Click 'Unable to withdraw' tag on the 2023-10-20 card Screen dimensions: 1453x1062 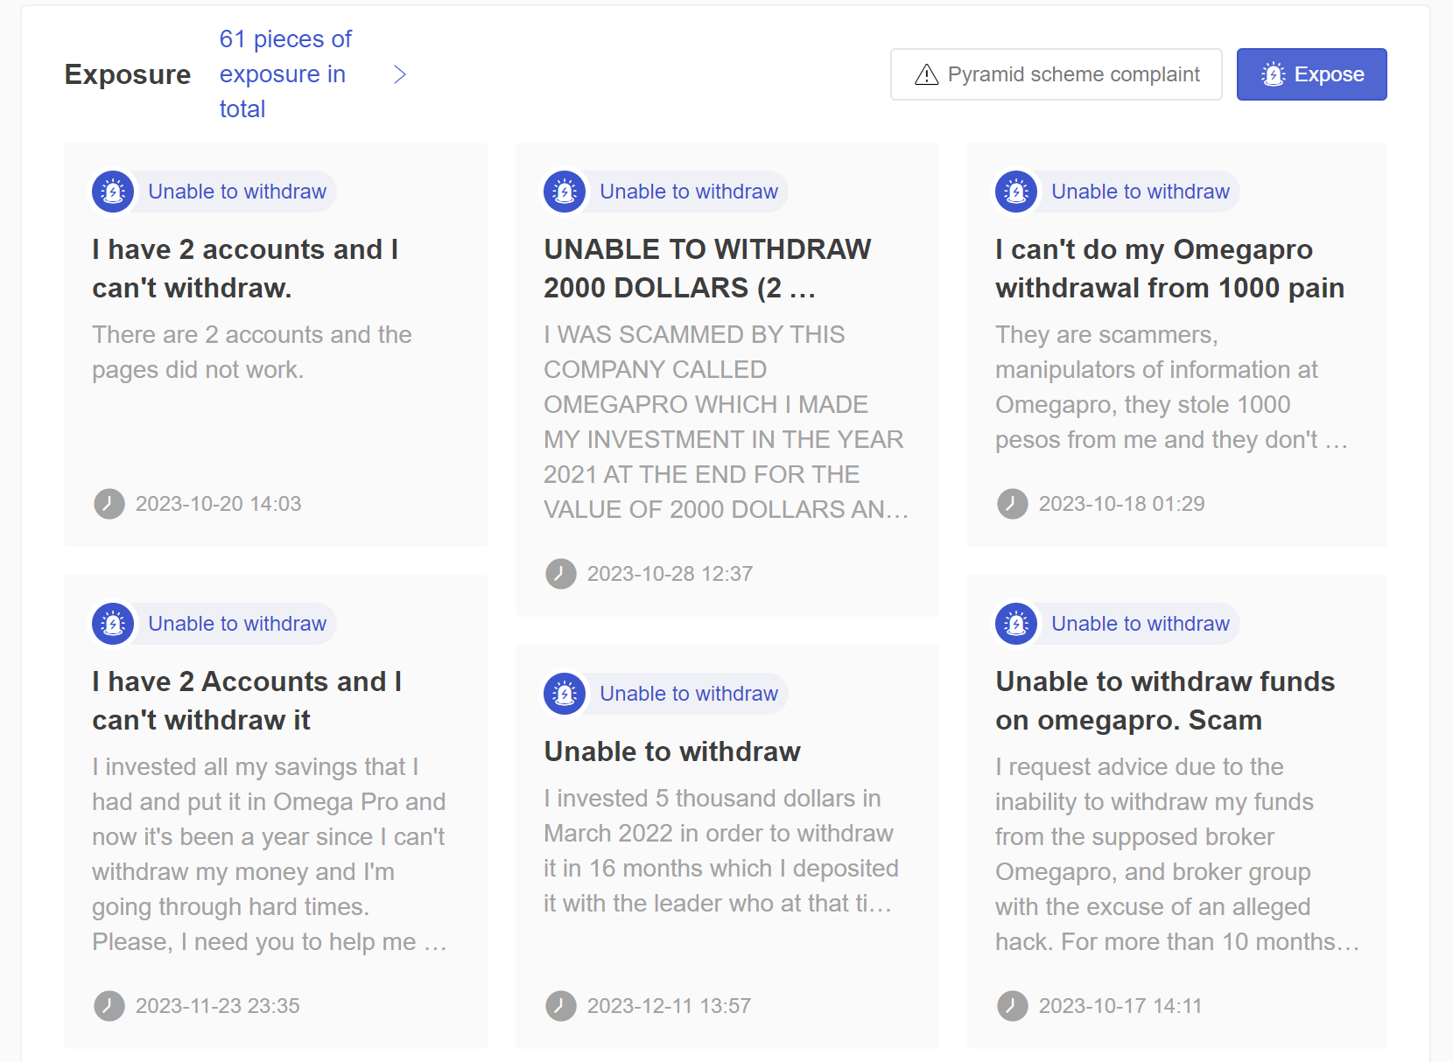coord(237,192)
